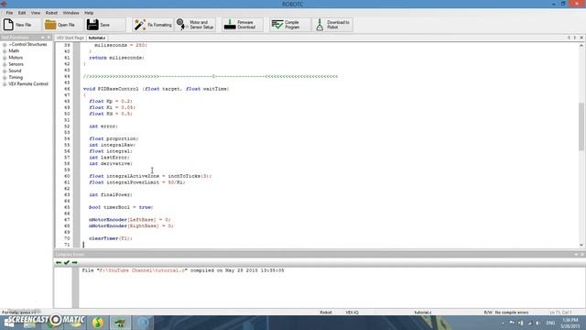Image resolution: width=586 pixels, height=330 pixels.
Task: Open the Window menu
Action: click(x=71, y=13)
